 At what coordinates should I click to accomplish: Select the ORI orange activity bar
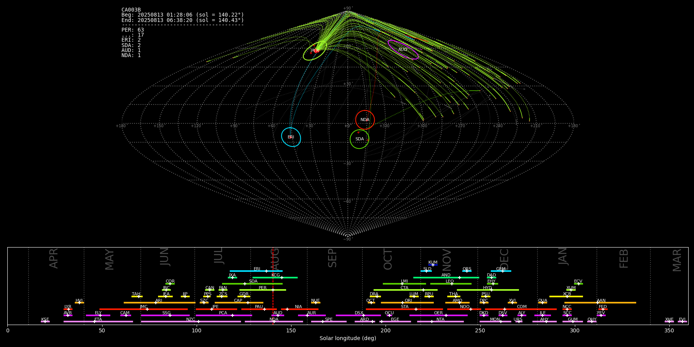tap(407, 303)
